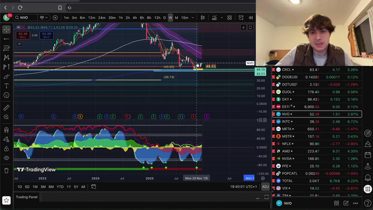Add a symbol to compare
The image size is (373, 210).
click(55, 18)
